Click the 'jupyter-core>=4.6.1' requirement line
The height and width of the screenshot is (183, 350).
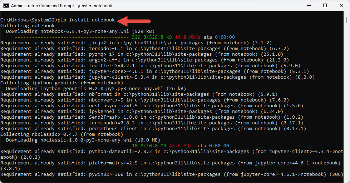tap(155, 71)
